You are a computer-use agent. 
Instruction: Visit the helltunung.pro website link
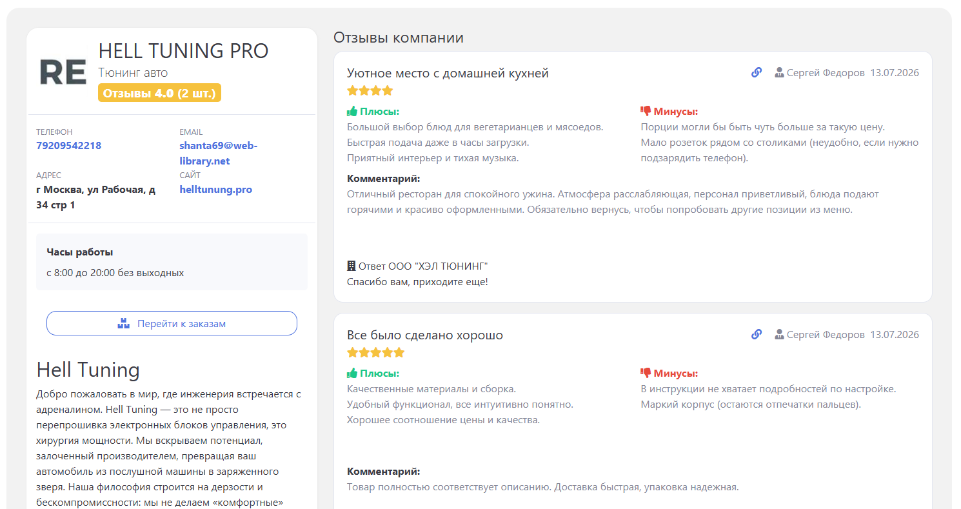[215, 190]
